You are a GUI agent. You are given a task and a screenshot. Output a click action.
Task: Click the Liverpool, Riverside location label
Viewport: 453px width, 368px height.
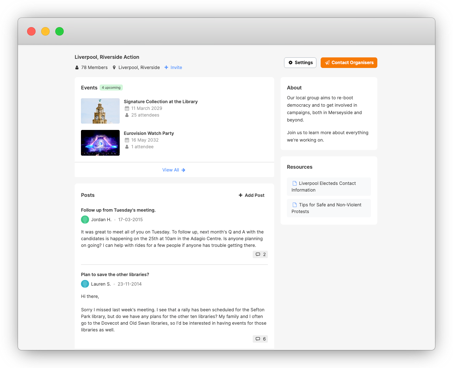pos(139,68)
